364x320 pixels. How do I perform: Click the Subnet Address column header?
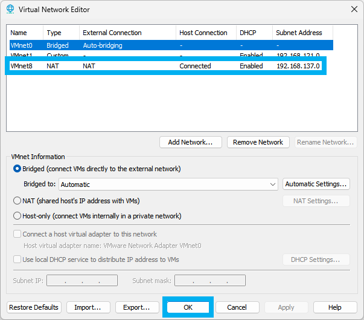click(302, 33)
